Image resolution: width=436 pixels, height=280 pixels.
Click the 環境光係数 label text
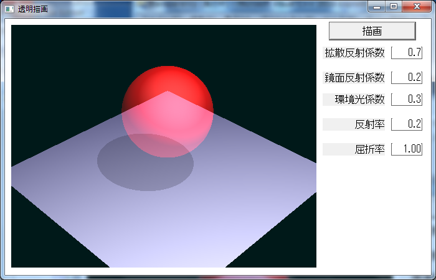point(359,100)
